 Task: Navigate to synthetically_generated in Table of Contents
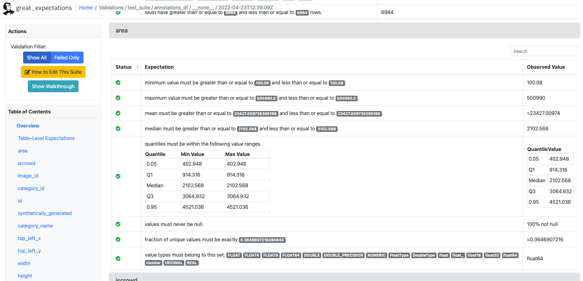[44, 213]
